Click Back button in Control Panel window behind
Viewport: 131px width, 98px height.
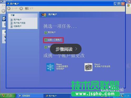pos(3,11)
